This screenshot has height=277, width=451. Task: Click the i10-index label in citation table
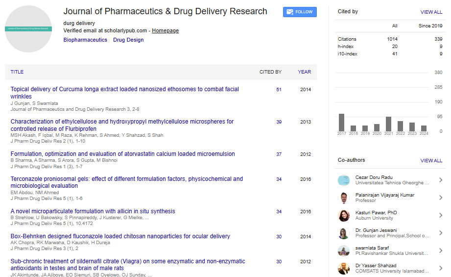pos(348,54)
